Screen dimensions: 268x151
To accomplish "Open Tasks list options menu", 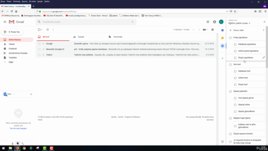I will click(x=263, y=30).
